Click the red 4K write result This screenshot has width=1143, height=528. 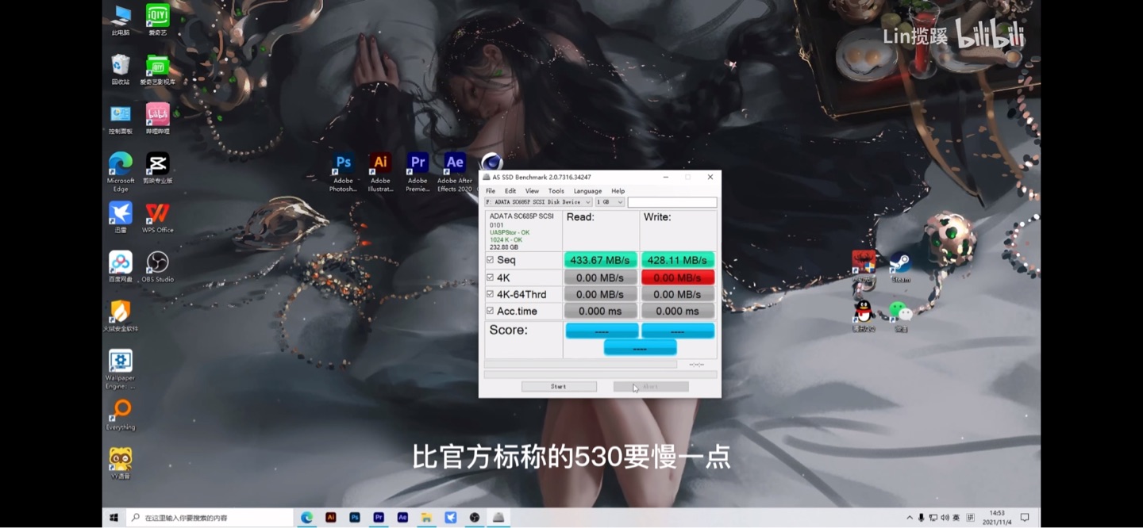[677, 277]
